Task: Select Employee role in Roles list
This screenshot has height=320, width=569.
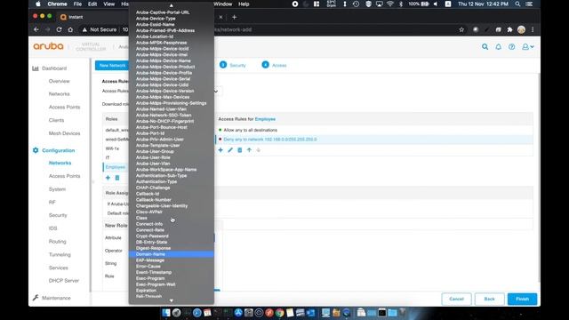Action: click(116, 167)
